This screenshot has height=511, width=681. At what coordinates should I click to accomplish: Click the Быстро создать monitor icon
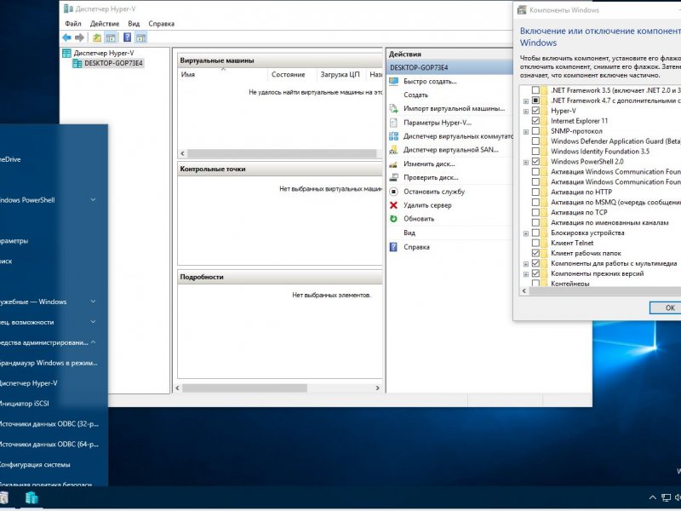(x=393, y=81)
